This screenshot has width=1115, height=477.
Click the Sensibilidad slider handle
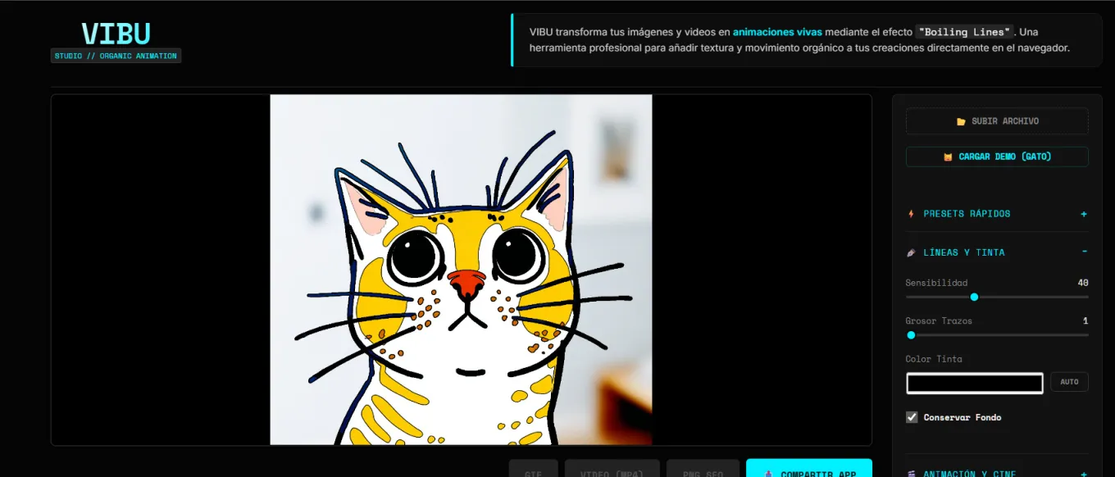coord(974,297)
